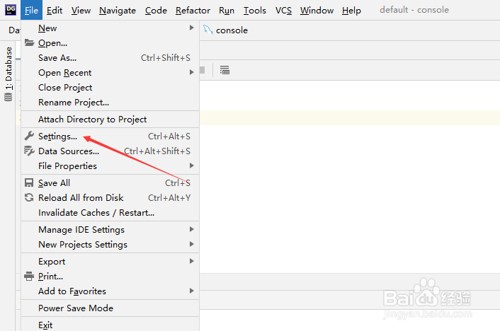Toggle Power Save Mode

click(x=76, y=308)
